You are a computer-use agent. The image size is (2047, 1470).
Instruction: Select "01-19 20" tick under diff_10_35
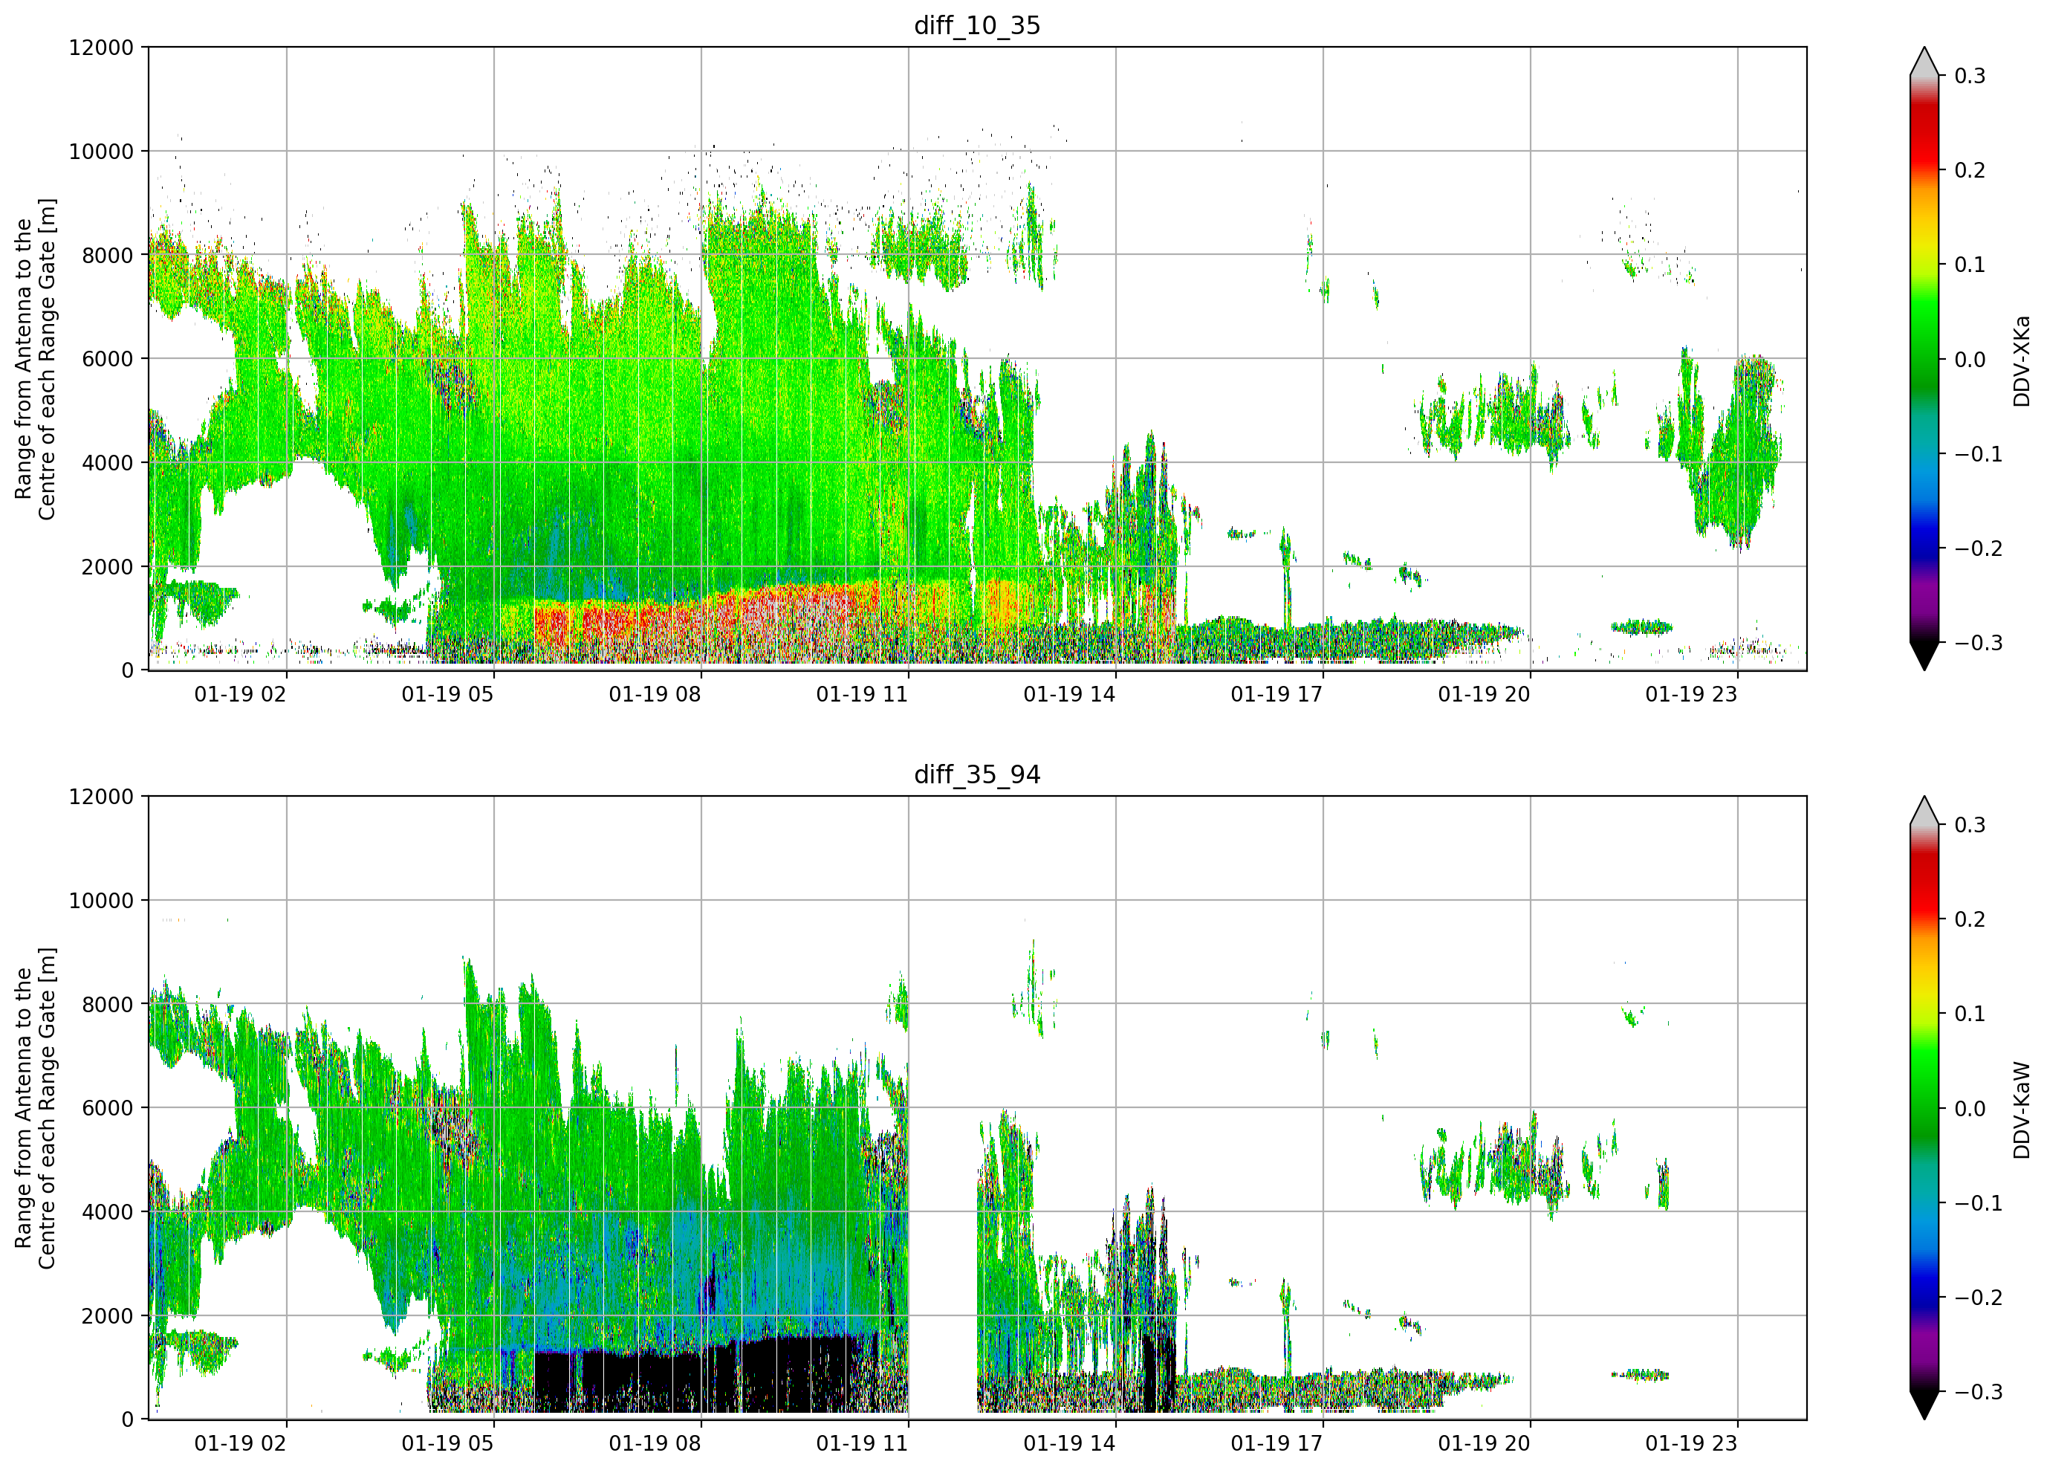tap(1484, 694)
